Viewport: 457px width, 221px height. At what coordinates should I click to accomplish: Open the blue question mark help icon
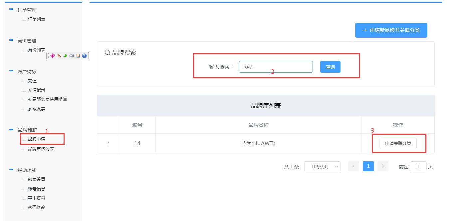[x=84, y=56]
